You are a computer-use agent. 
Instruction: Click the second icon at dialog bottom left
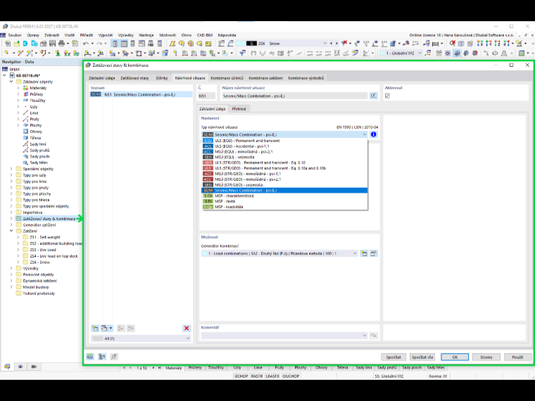coord(101,357)
